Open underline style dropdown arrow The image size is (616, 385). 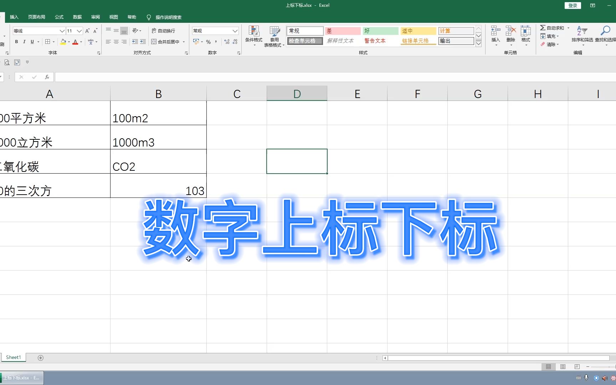[x=38, y=42]
